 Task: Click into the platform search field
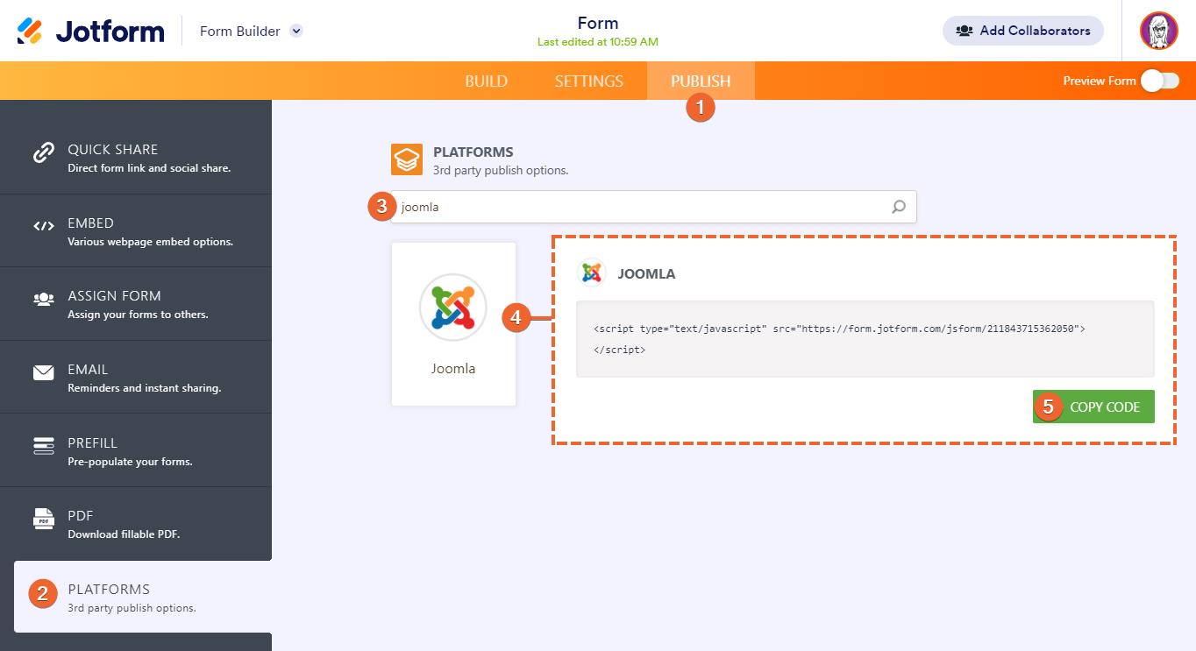653,207
